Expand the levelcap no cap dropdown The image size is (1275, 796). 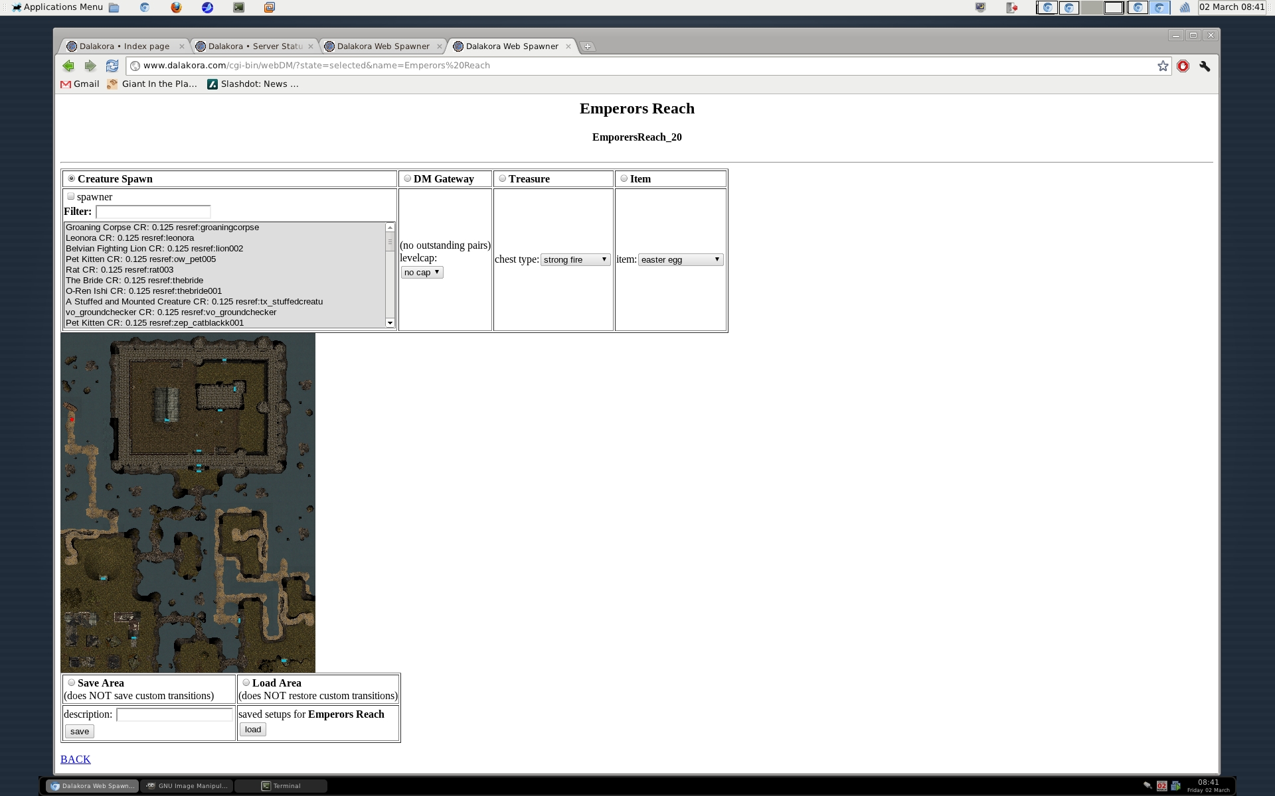click(x=422, y=272)
